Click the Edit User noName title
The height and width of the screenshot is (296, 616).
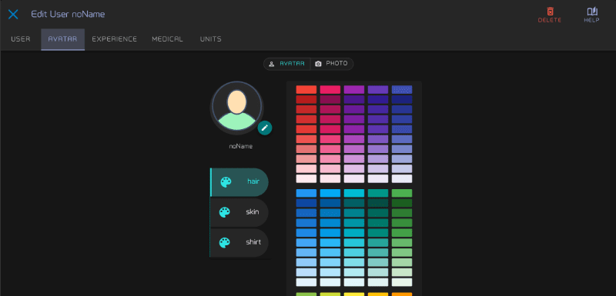coord(68,15)
